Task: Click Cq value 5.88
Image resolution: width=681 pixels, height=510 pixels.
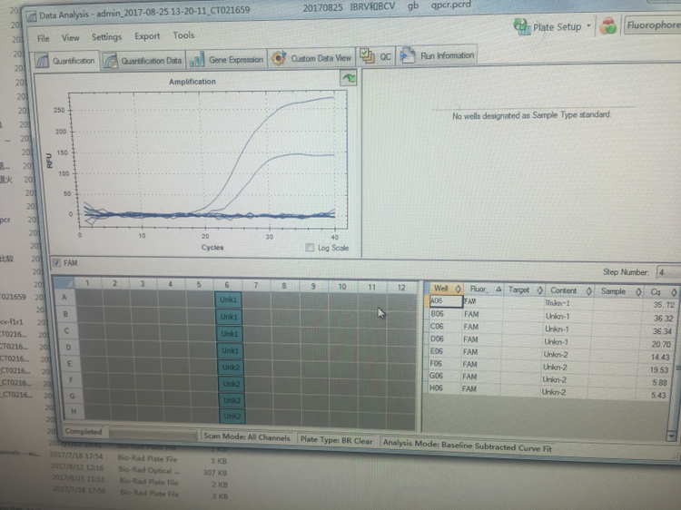Action: pyautogui.click(x=659, y=383)
